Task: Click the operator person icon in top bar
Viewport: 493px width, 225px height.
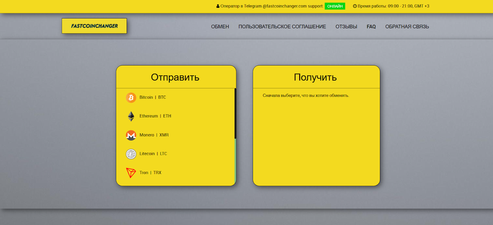Action: point(218,6)
